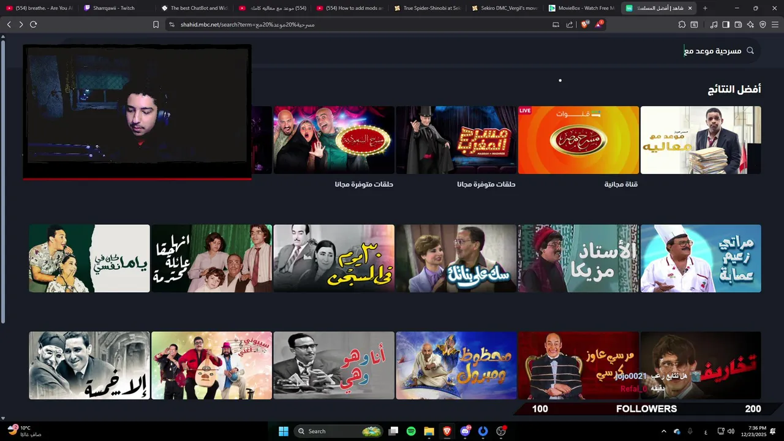The image size is (784, 441).
Task: Open the ٣٠ يوم في السجن thumbnail
Action: click(334, 258)
